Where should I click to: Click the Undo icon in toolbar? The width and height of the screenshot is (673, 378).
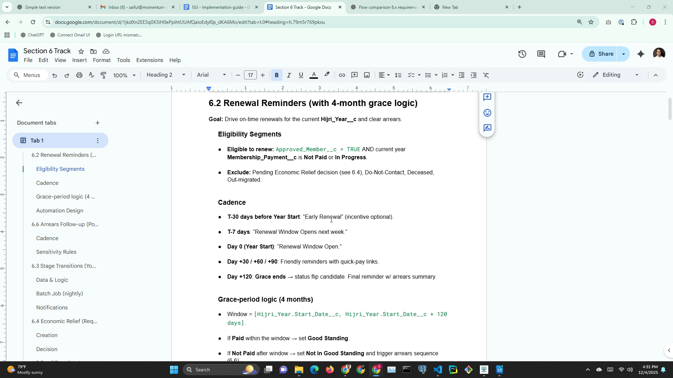(x=55, y=75)
